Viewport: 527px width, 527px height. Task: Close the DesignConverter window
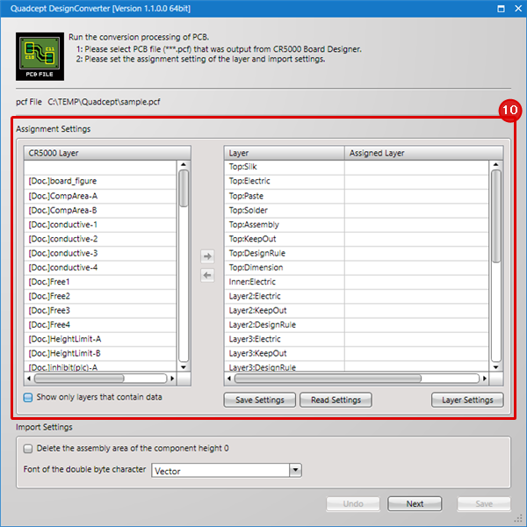click(x=518, y=9)
